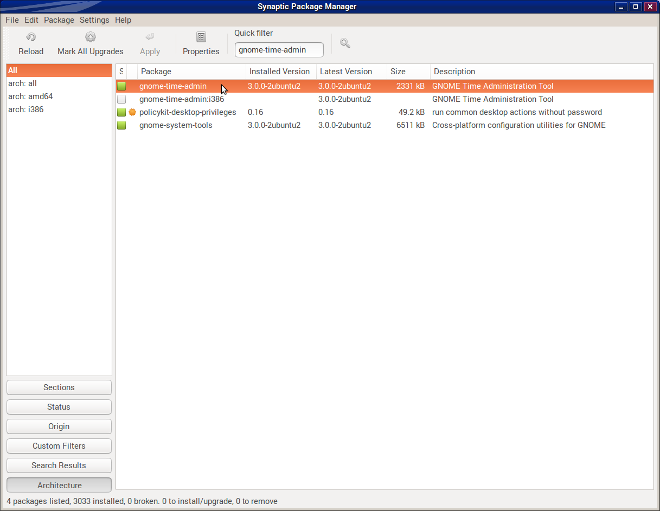Select the 'gnome-system-tools' package name
The image size is (660, 511).
[176, 125]
